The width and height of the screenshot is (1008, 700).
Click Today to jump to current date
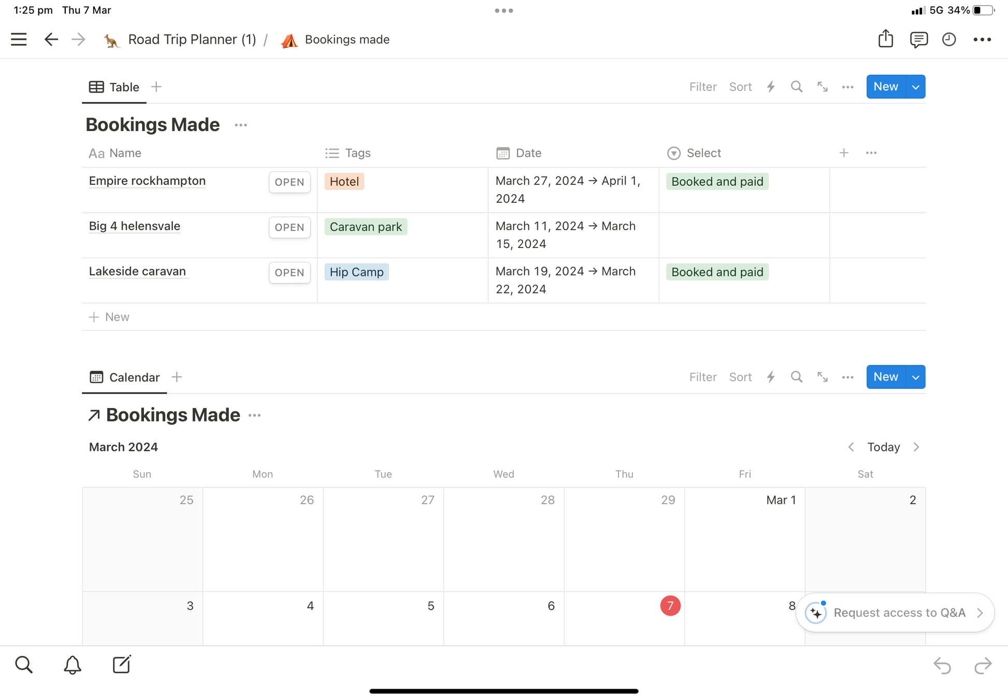point(883,447)
